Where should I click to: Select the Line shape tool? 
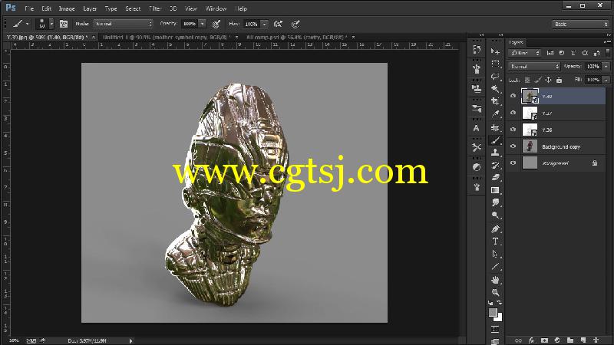coord(495,266)
